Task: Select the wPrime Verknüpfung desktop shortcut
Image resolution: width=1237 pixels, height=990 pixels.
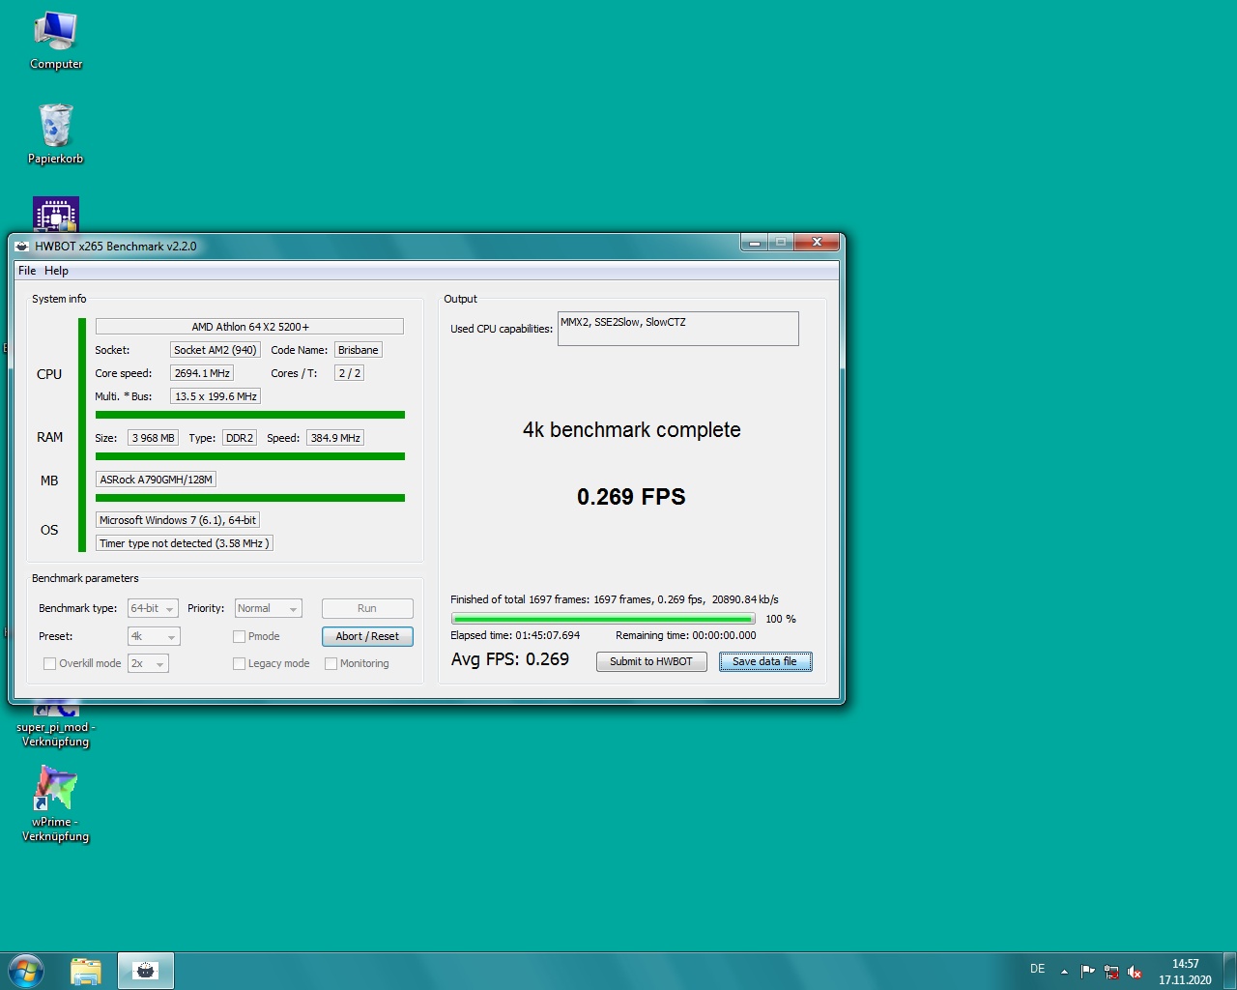Action: click(56, 803)
